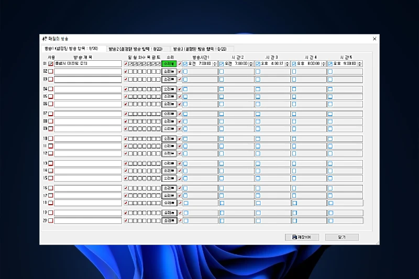Tick the broadcast time 1 checkbox in row 02
Image resolution: width=419 pixels, height=279 pixels.
pos(185,71)
